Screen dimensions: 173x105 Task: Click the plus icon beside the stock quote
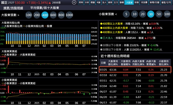tap(74, 2)
